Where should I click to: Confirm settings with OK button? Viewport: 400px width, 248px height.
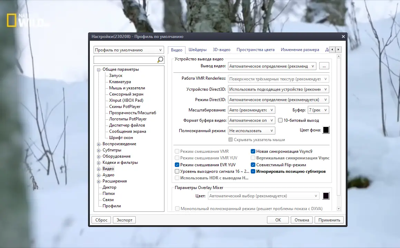[x=278, y=220]
